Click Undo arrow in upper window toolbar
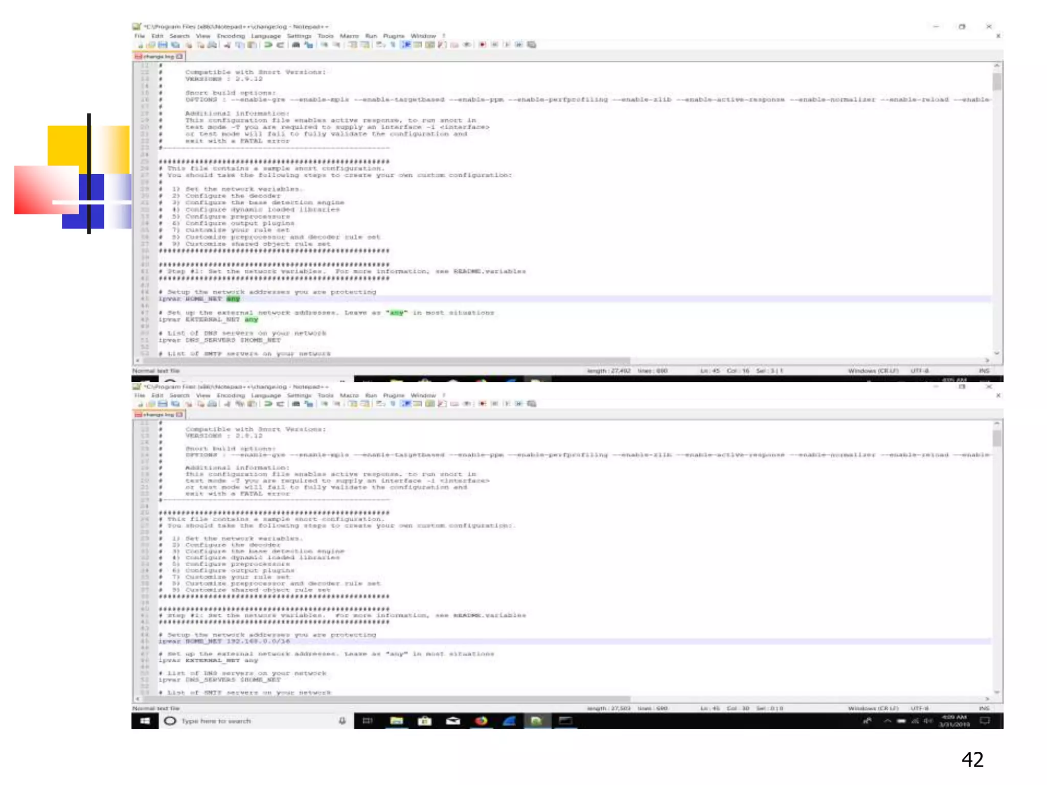The width and height of the screenshot is (1047, 785). 268,45
